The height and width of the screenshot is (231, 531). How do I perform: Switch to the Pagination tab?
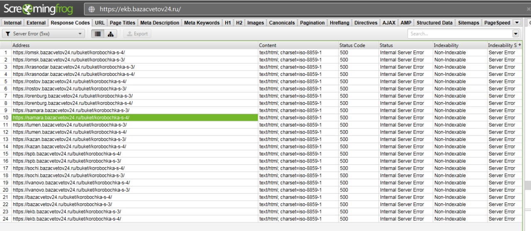(x=312, y=23)
